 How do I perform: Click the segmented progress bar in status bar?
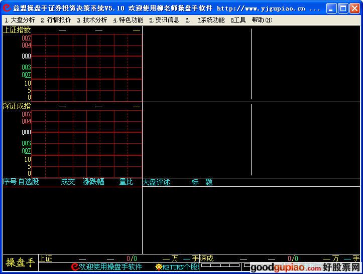[220, 265]
